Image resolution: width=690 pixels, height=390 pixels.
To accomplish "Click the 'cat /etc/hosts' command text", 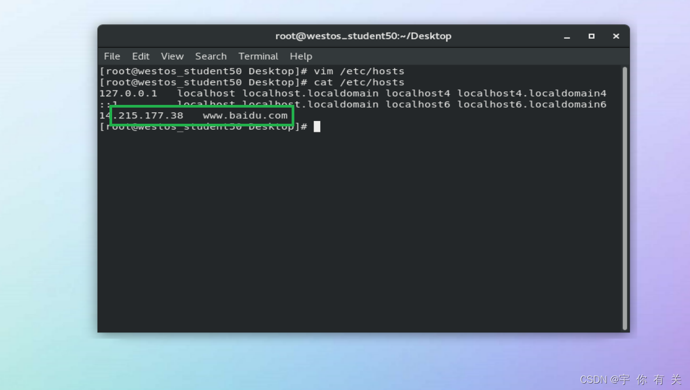I will click(359, 82).
